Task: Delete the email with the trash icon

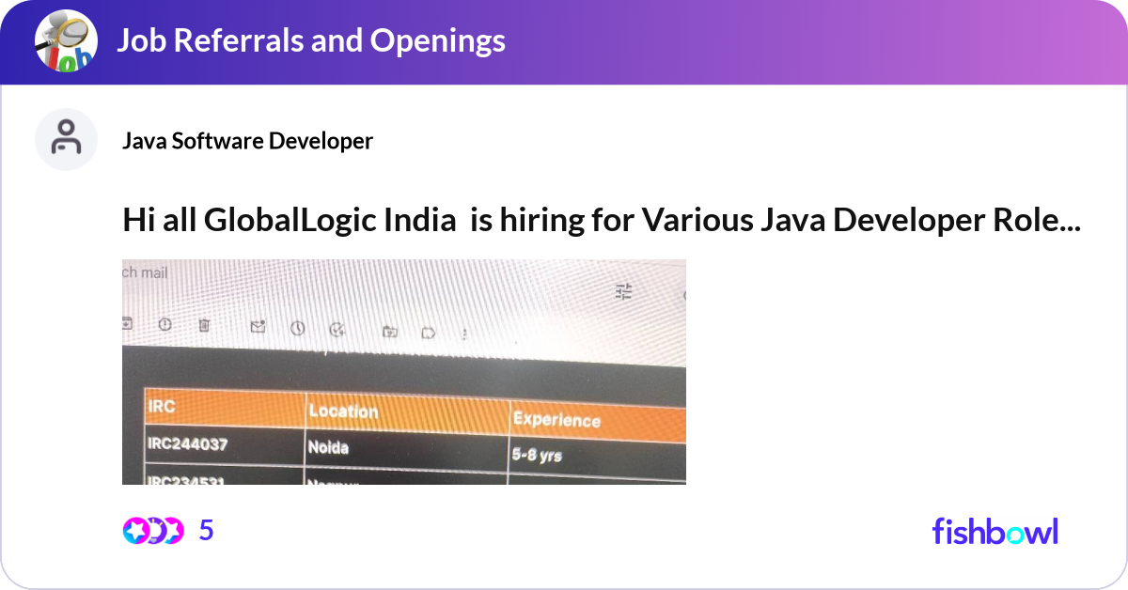Action: click(204, 326)
